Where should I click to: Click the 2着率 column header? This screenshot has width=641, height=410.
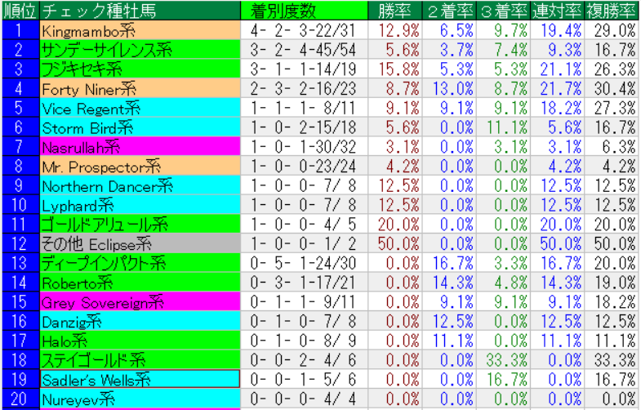coord(449,11)
